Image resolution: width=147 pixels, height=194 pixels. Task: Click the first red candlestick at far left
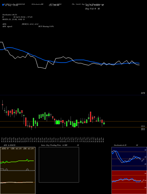(x=2, y=105)
